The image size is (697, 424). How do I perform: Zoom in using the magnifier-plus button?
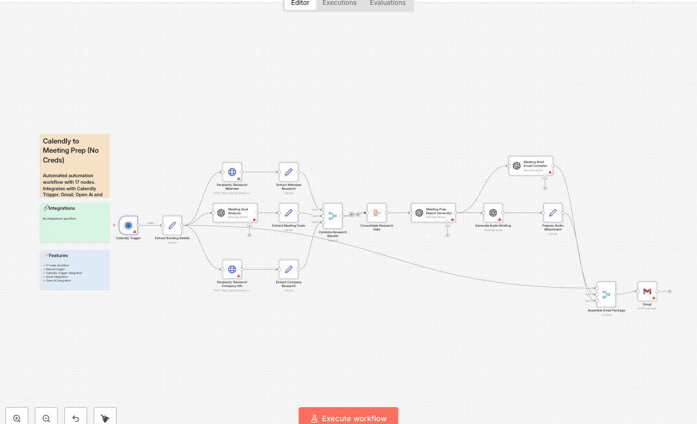click(x=16, y=417)
